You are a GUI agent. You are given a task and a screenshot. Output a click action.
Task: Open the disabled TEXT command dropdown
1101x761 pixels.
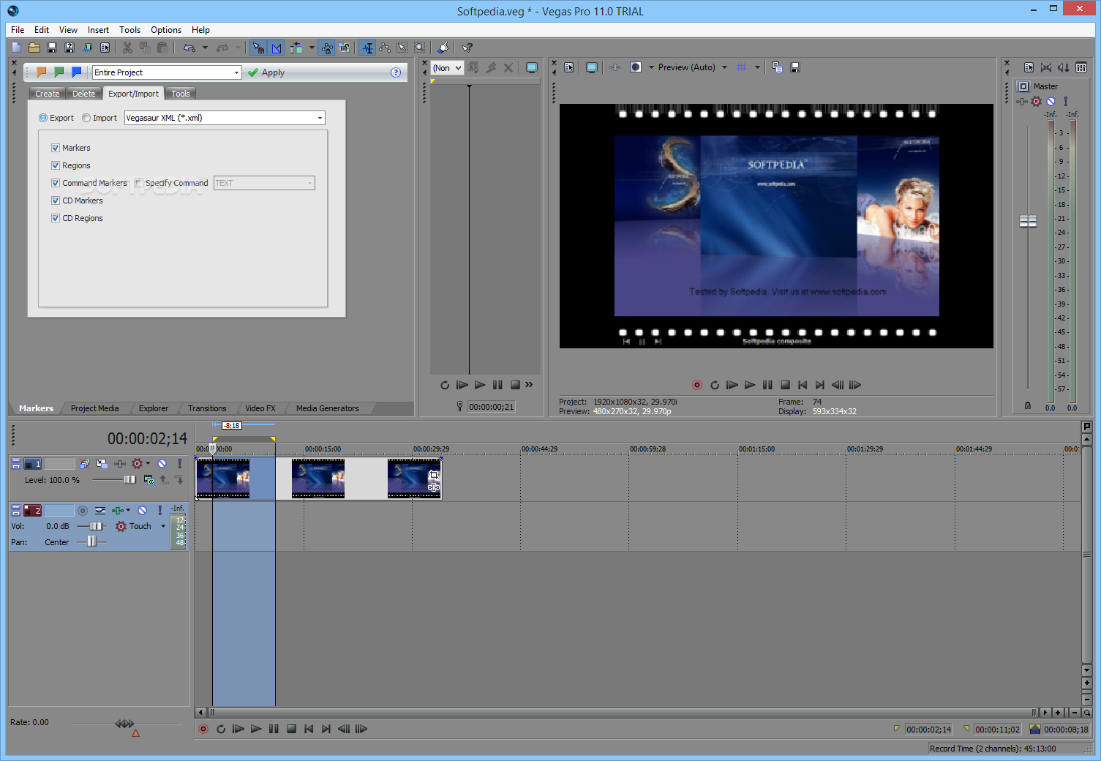(264, 183)
